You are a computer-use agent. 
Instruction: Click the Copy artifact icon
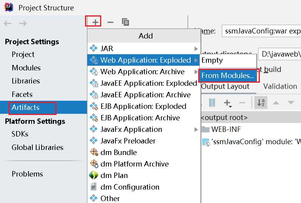pos(125,22)
